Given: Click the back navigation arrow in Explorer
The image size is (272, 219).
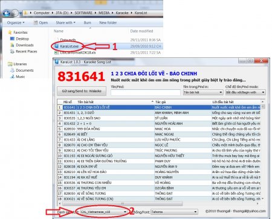Looking at the screenshot, I should 7,13.
